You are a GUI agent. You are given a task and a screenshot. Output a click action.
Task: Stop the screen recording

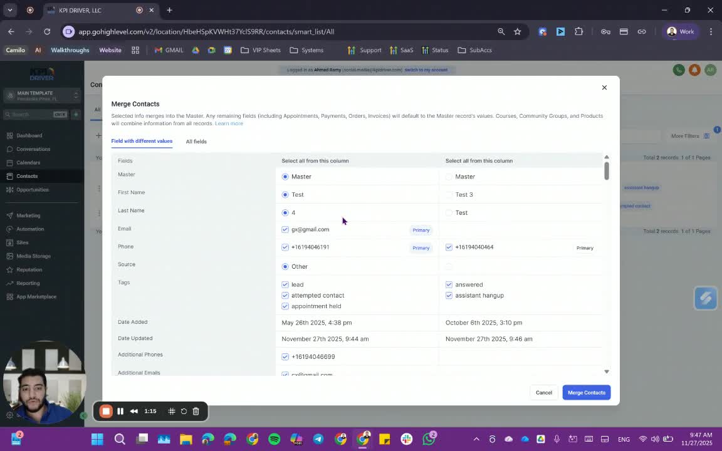point(106,412)
